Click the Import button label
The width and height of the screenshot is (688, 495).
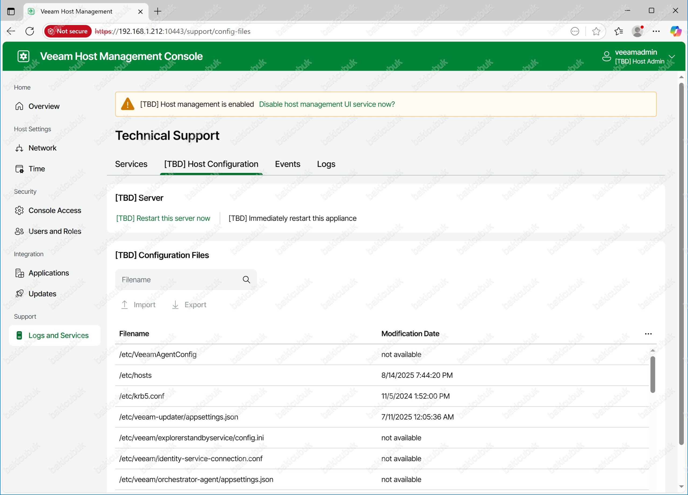(144, 305)
